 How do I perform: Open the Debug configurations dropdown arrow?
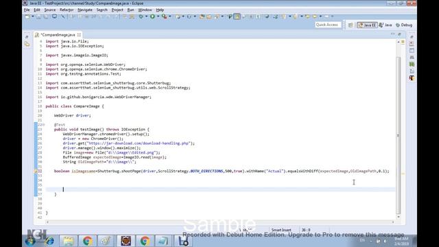point(146,16)
